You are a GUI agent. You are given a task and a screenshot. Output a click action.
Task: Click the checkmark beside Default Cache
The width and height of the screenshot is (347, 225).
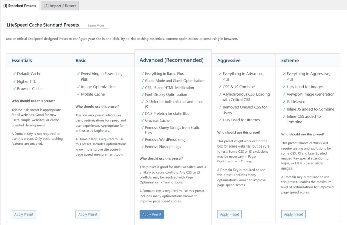pos(14,74)
